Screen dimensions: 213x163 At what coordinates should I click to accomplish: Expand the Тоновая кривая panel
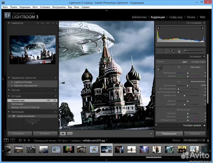pos(204,125)
